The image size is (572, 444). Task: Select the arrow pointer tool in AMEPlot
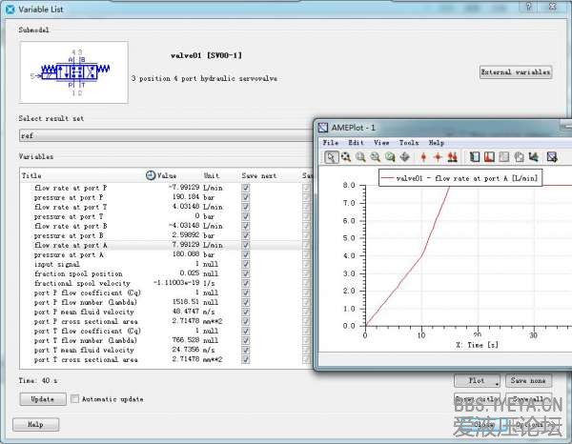click(330, 157)
